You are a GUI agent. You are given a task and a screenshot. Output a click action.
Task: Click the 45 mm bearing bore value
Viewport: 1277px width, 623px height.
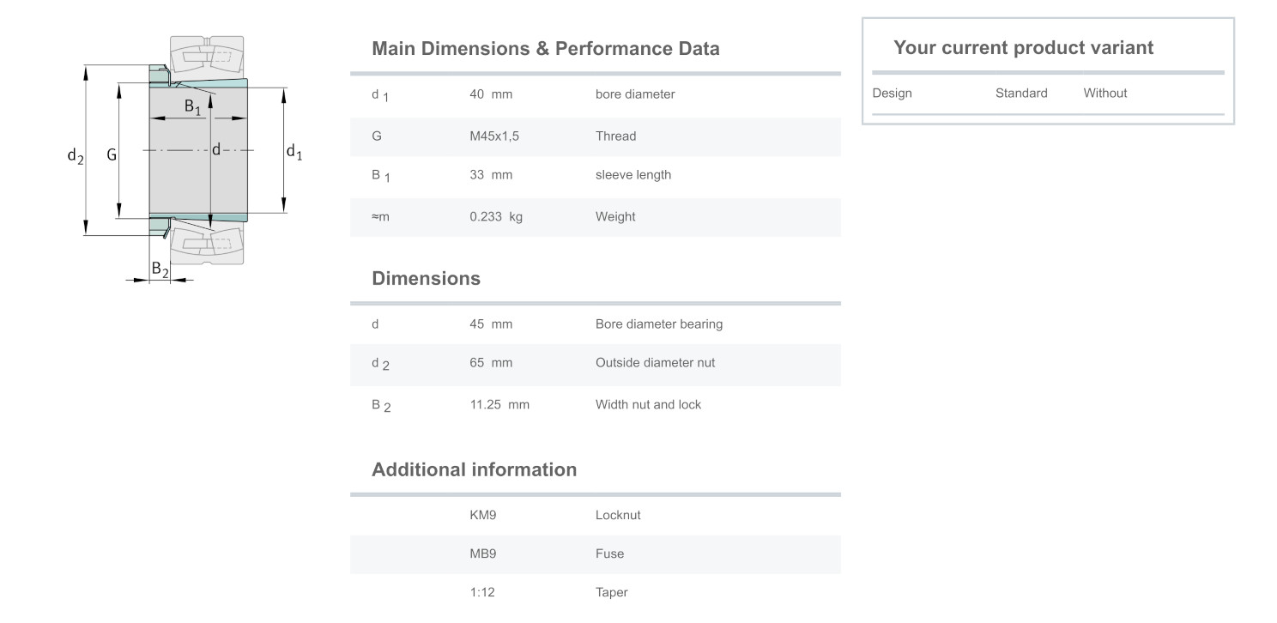(x=490, y=324)
